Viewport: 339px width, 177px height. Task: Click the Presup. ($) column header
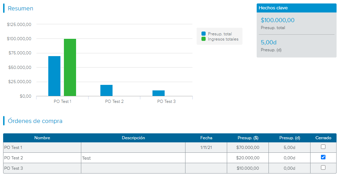point(248,138)
